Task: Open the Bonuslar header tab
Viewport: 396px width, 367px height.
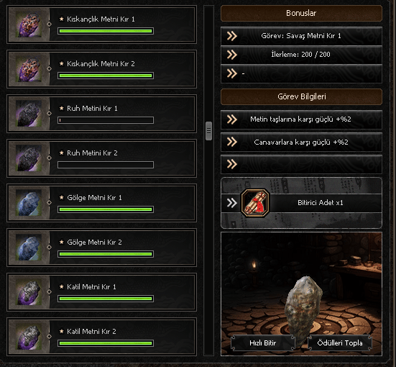Action: coord(301,13)
